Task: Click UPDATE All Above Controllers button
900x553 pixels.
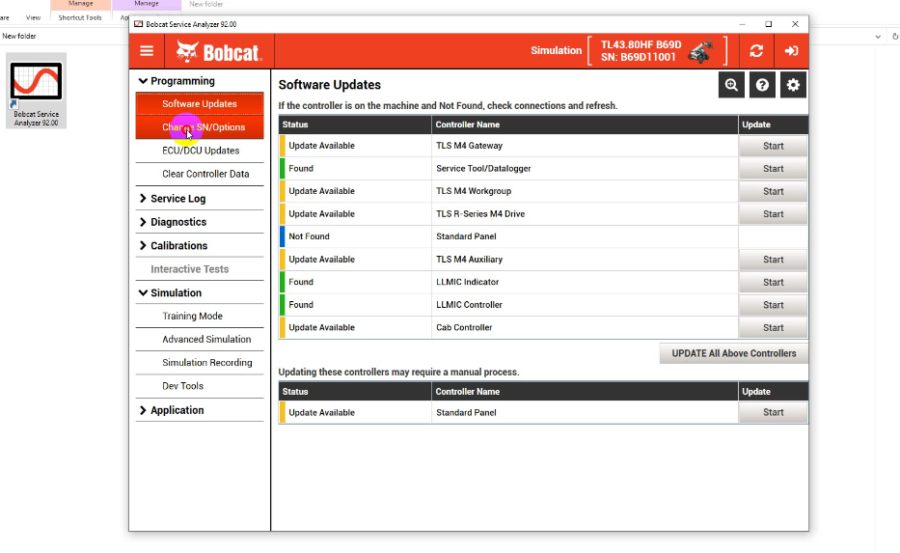Action: click(x=733, y=353)
